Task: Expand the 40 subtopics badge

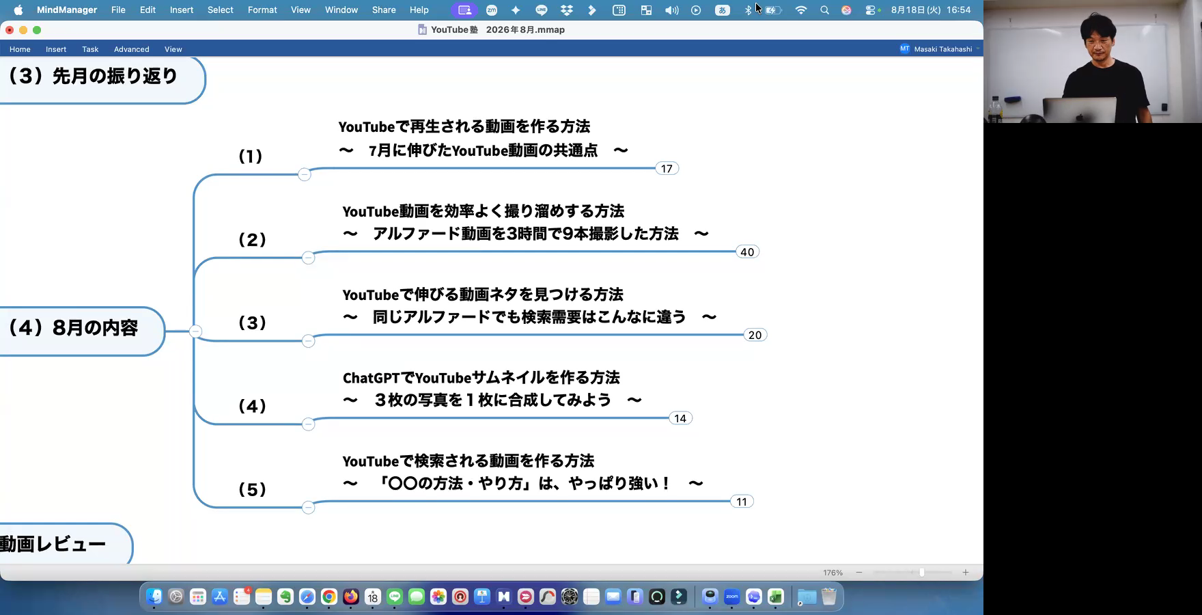Action: coord(747,251)
